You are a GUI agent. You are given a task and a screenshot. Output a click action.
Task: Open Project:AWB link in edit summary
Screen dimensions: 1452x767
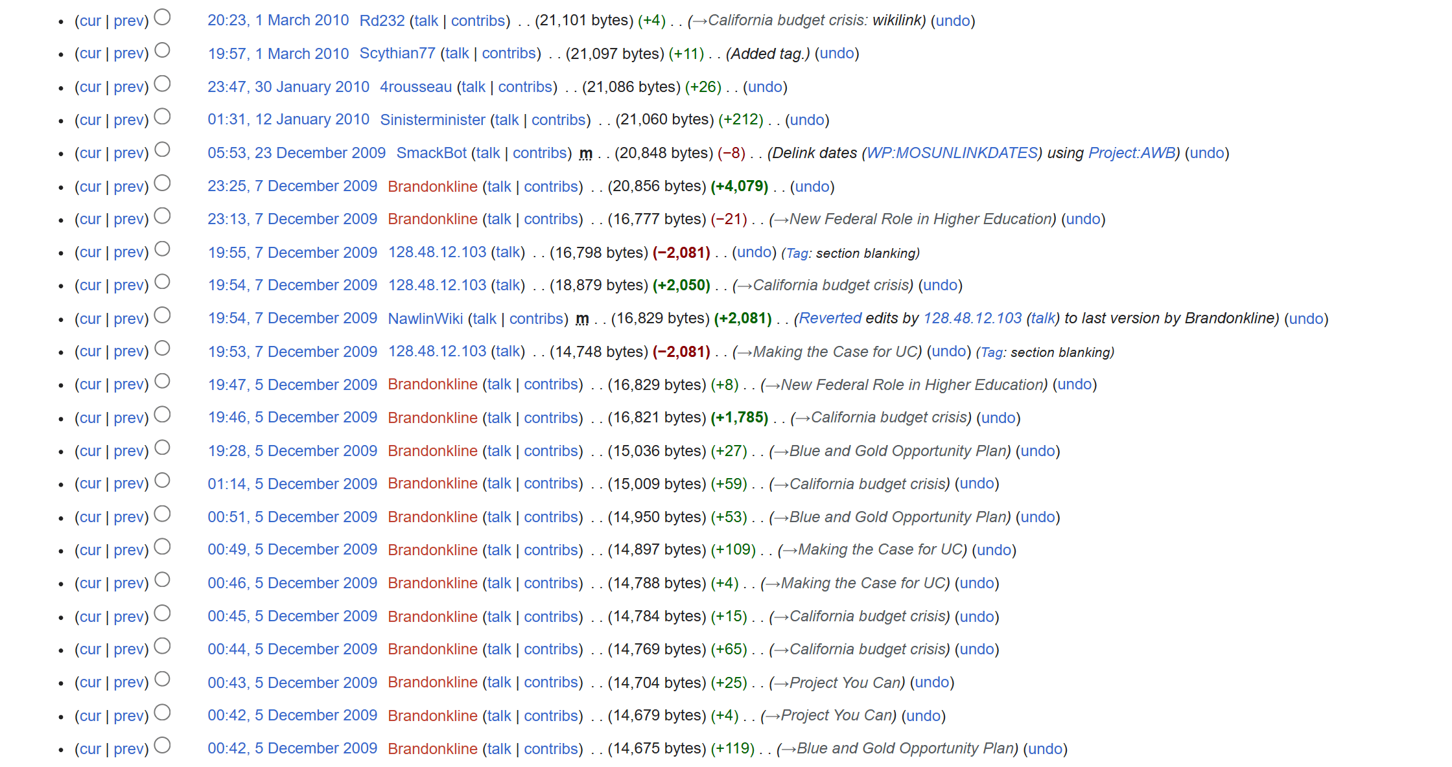[1131, 153]
